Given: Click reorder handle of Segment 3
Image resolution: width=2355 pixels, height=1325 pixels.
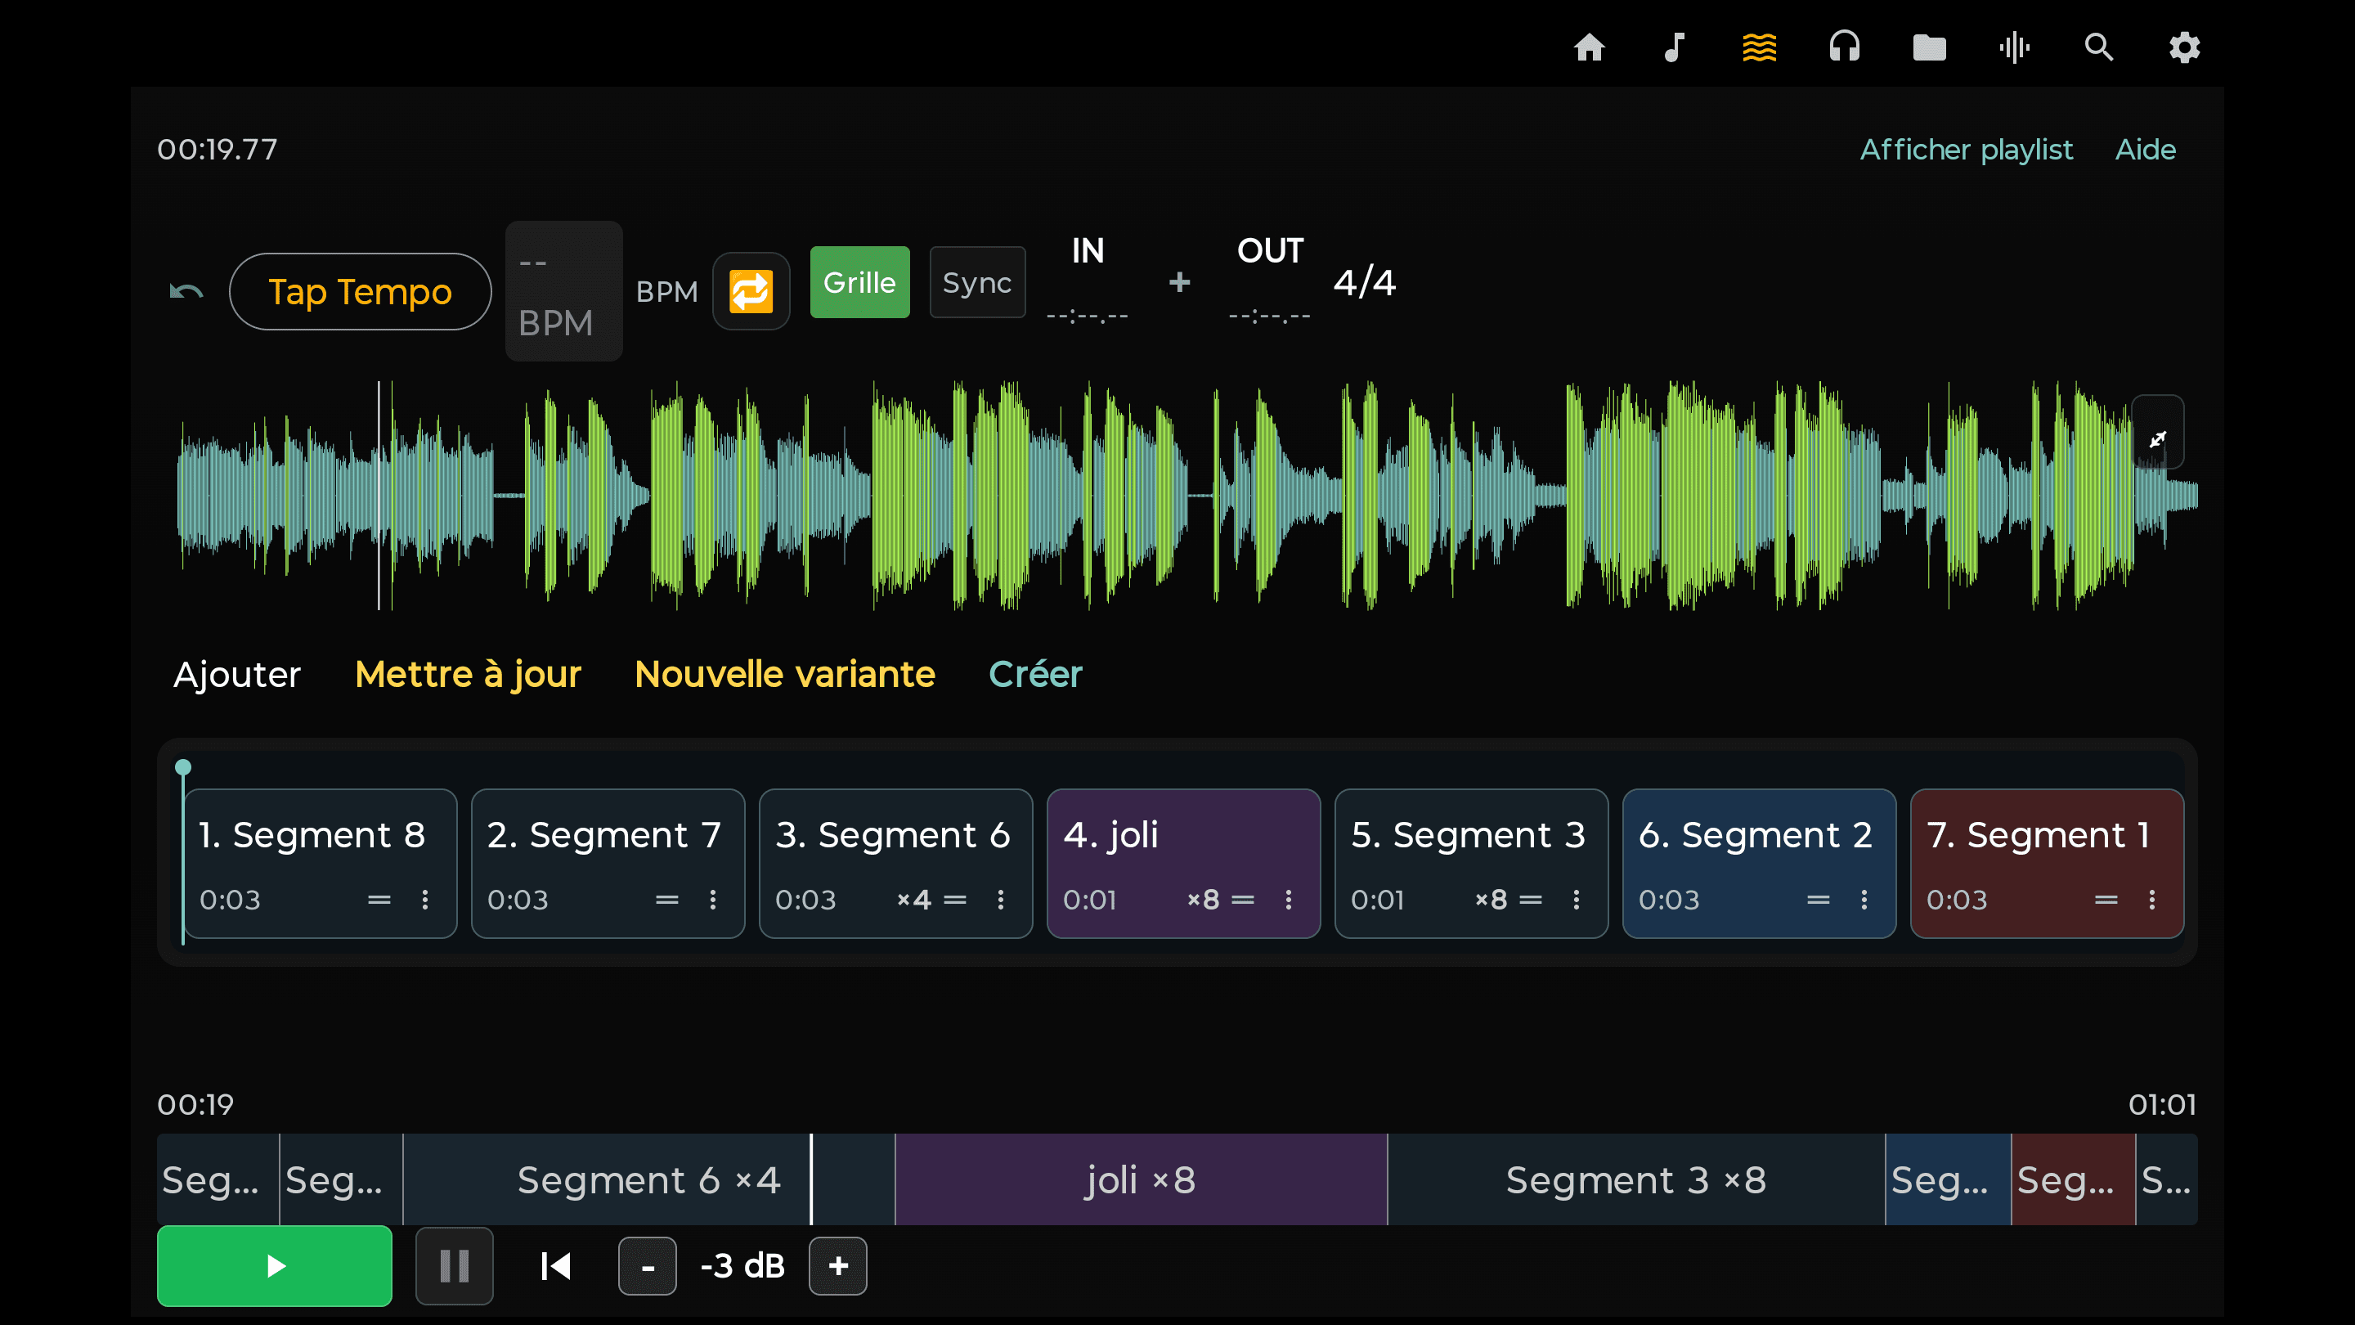Looking at the screenshot, I should coord(1531,900).
